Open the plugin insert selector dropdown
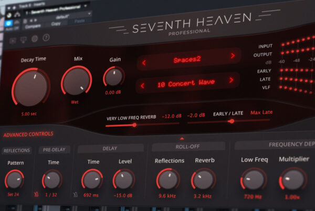This screenshot has height=211, width=315. 57,10
